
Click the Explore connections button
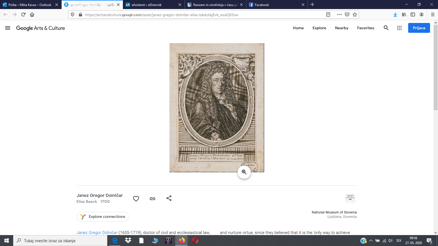(103, 217)
